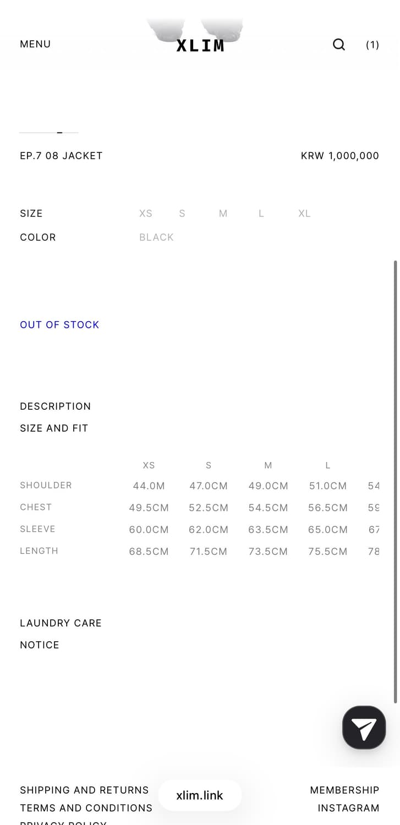Open the search magnifier icon
Screen dimensions: 400x825
coord(339,45)
